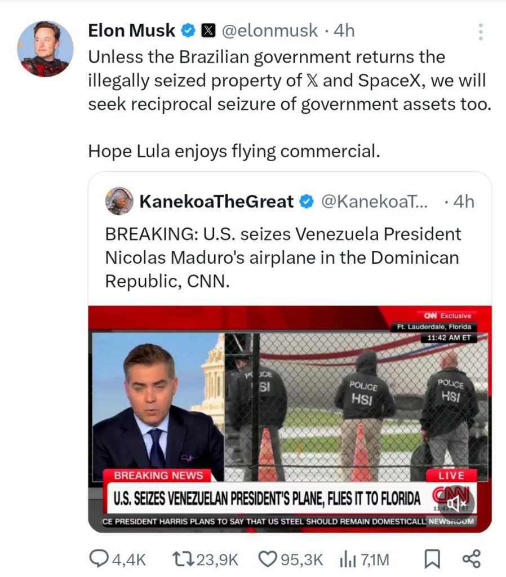506x577 pixels.
Task: Play the CNN breaking news video
Action: (290, 417)
